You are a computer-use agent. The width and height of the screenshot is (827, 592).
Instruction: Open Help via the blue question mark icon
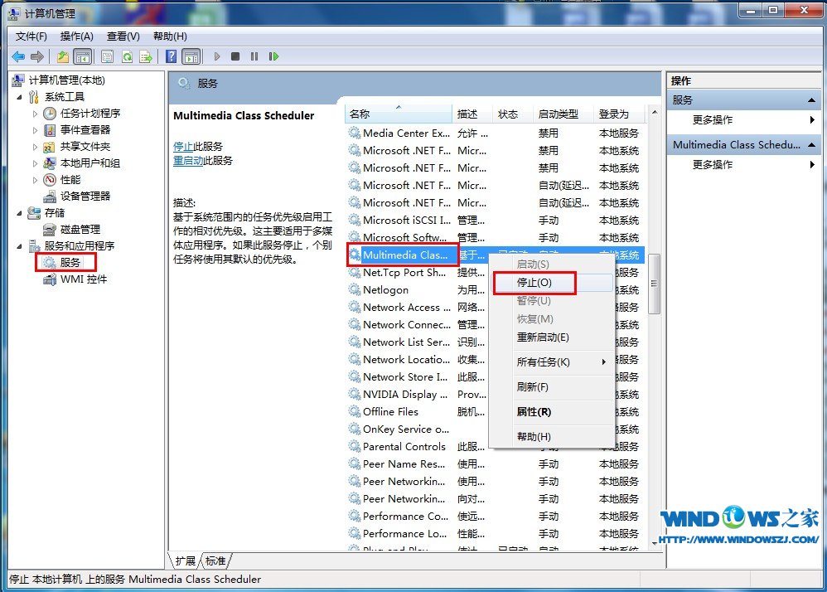[171, 57]
